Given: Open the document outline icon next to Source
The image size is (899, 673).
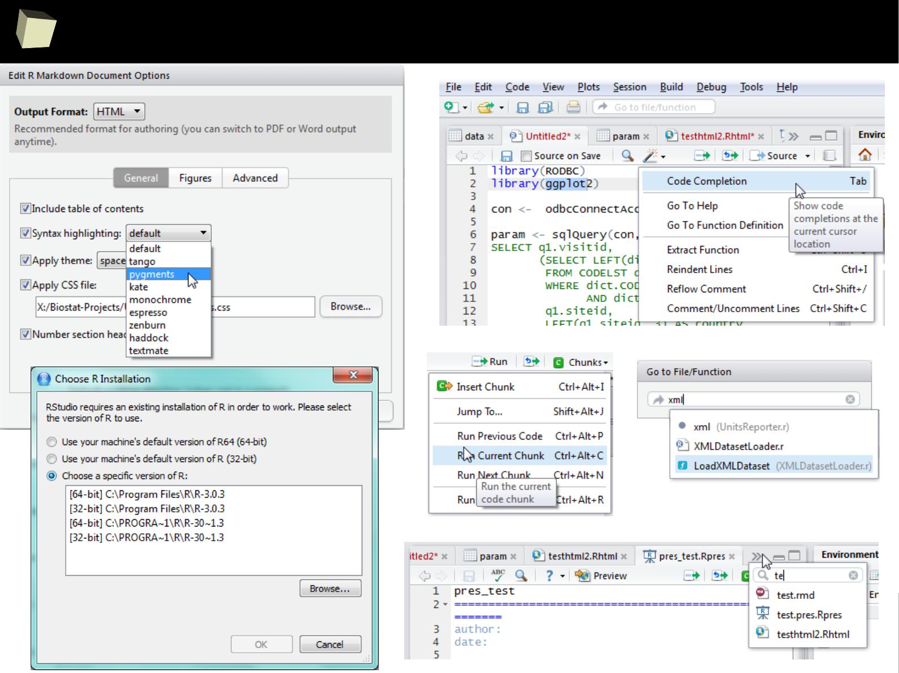Looking at the screenshot, I should click(829, 155).
